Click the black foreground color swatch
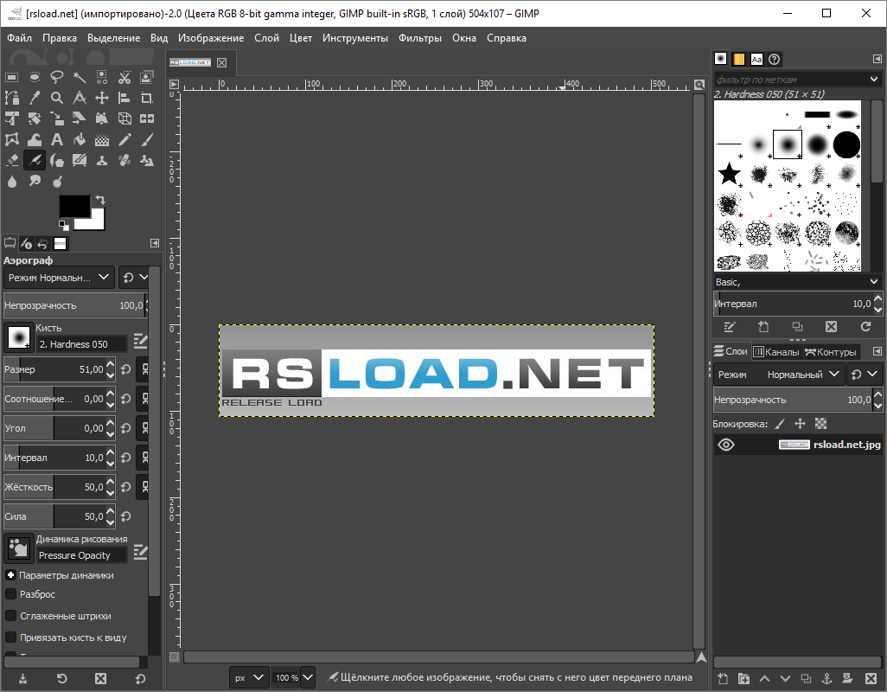887x692 pixels. click(x=73, y=206)
